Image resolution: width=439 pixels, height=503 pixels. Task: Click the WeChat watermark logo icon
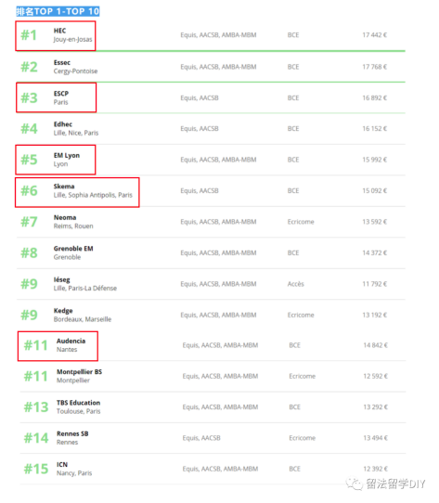354,484
